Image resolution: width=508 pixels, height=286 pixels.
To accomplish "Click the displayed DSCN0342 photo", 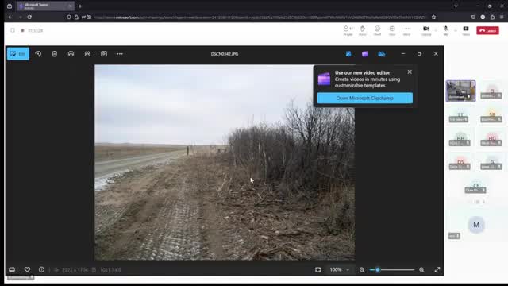I will pyautogui.click(x=225, y=162).
